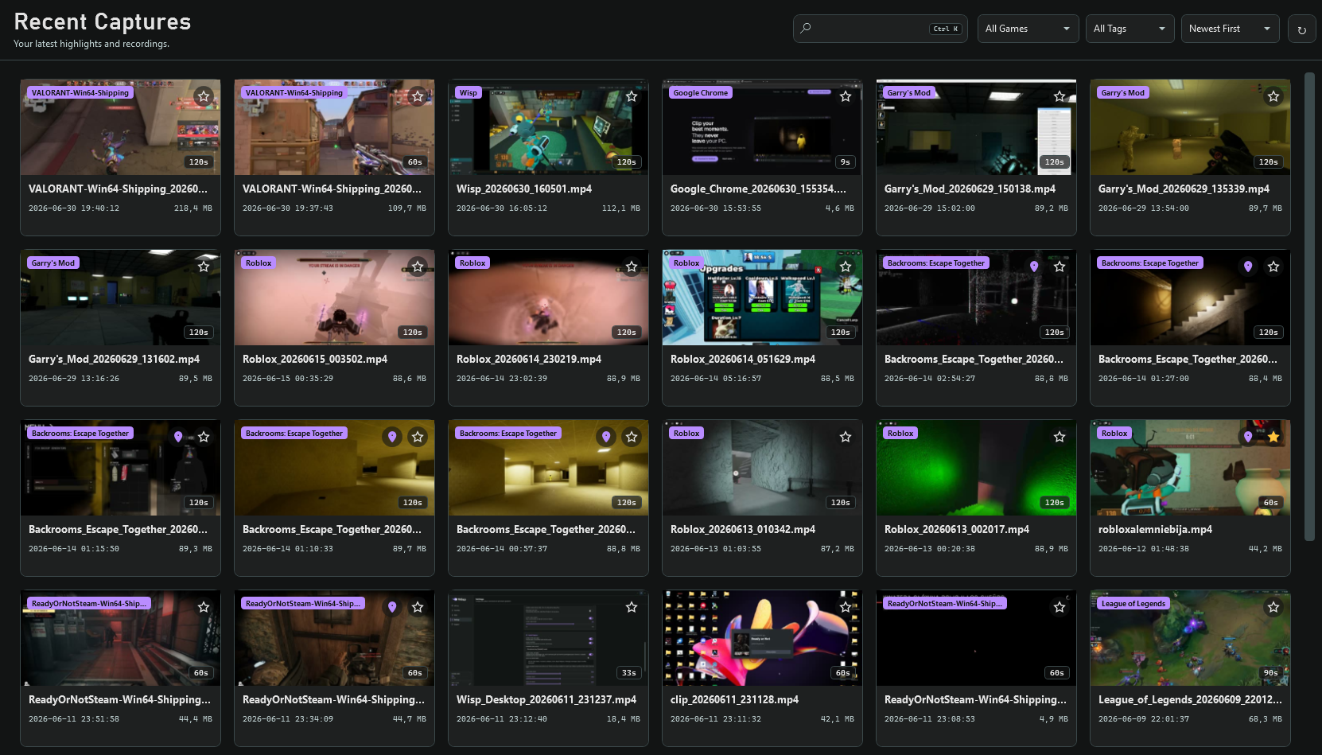
Task: Toggle favorite on Backrooms 01:27:00 capture
Action: click(1273, 267)
